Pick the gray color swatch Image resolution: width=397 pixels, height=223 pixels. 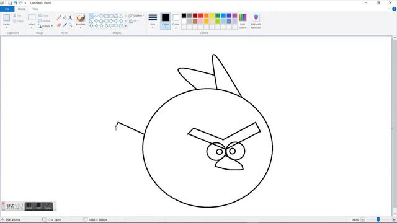pyautogui.click(x=189, y=15)
